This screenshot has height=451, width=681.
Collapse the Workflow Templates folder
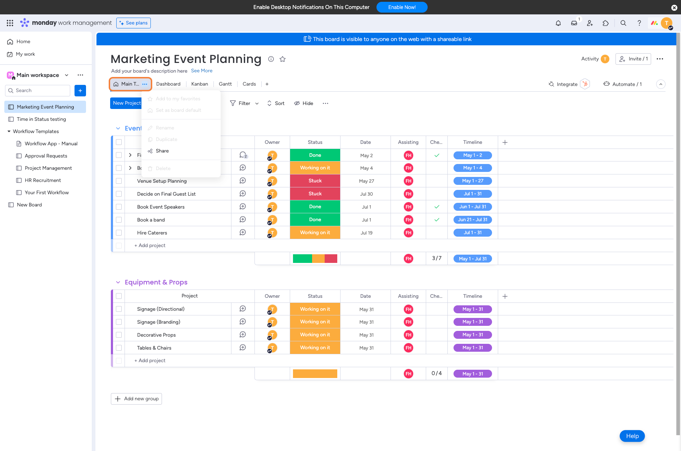[9, 131]
